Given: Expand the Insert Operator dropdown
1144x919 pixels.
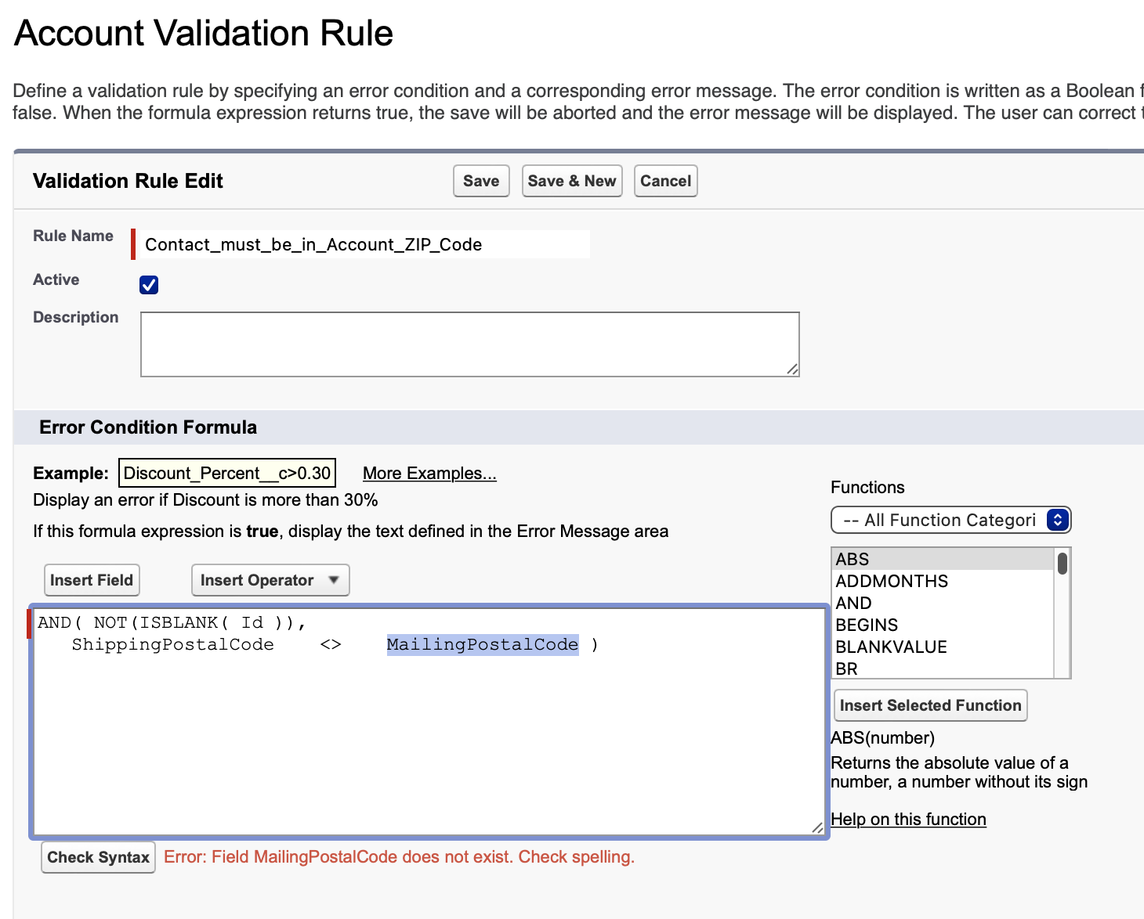Looking at the screenshot, I should [x=270, y=580].
